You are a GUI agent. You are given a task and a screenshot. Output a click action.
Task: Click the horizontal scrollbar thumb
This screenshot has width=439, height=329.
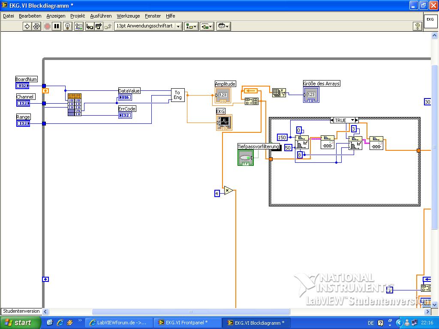pos(191,312)
